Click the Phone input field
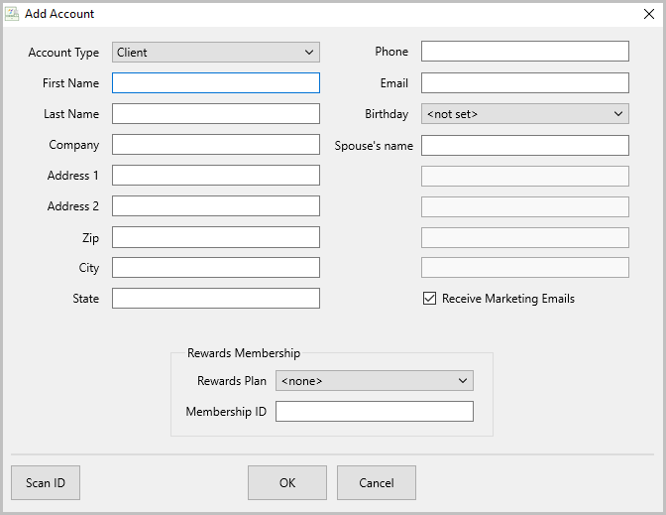The width and height of the screenshot is (666, 515). tap(525, 51)
